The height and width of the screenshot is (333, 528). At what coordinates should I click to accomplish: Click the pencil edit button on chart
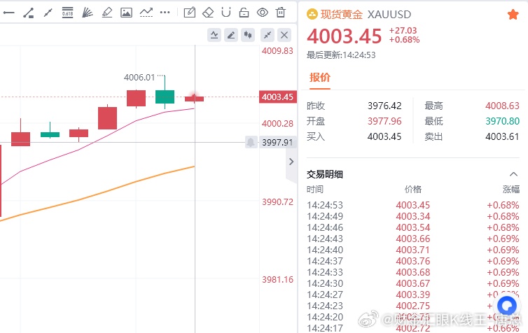coord(231,35)
